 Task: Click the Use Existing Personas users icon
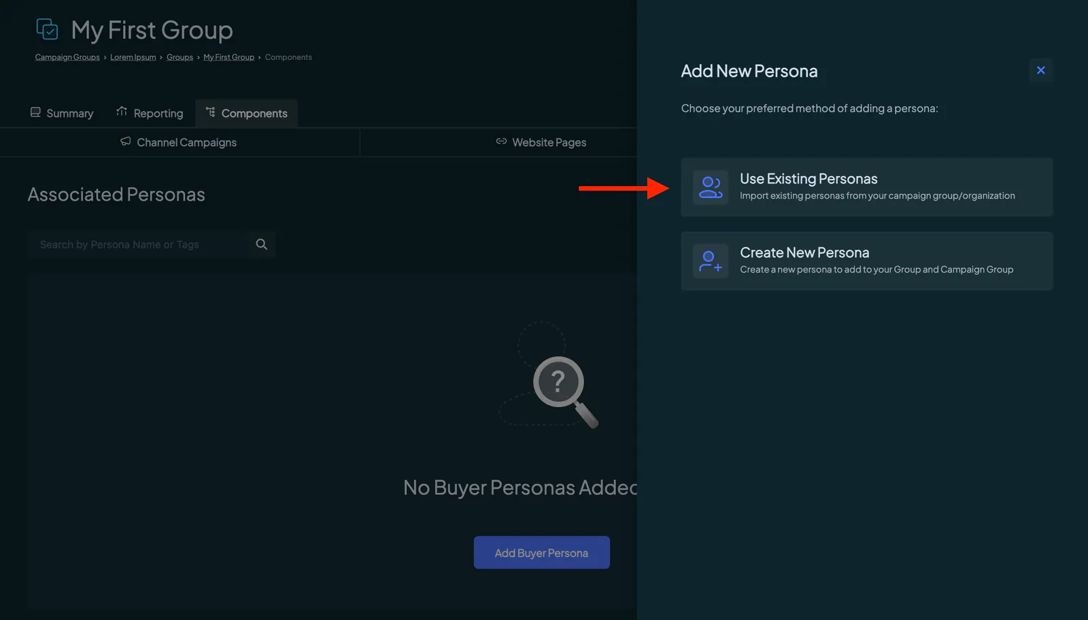click(x=711, y=187)
